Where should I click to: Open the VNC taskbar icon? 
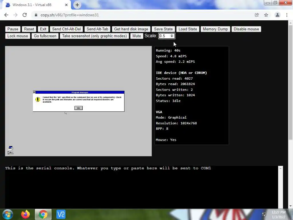[x=61, y=214]
